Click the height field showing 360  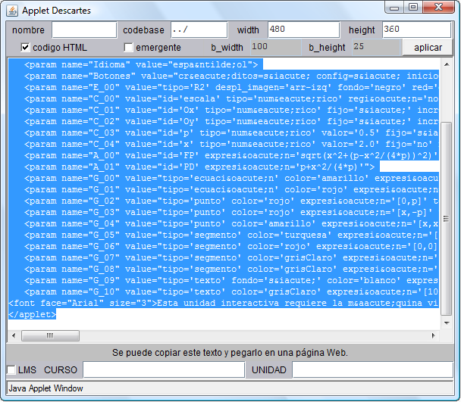(x=416, y=30)
